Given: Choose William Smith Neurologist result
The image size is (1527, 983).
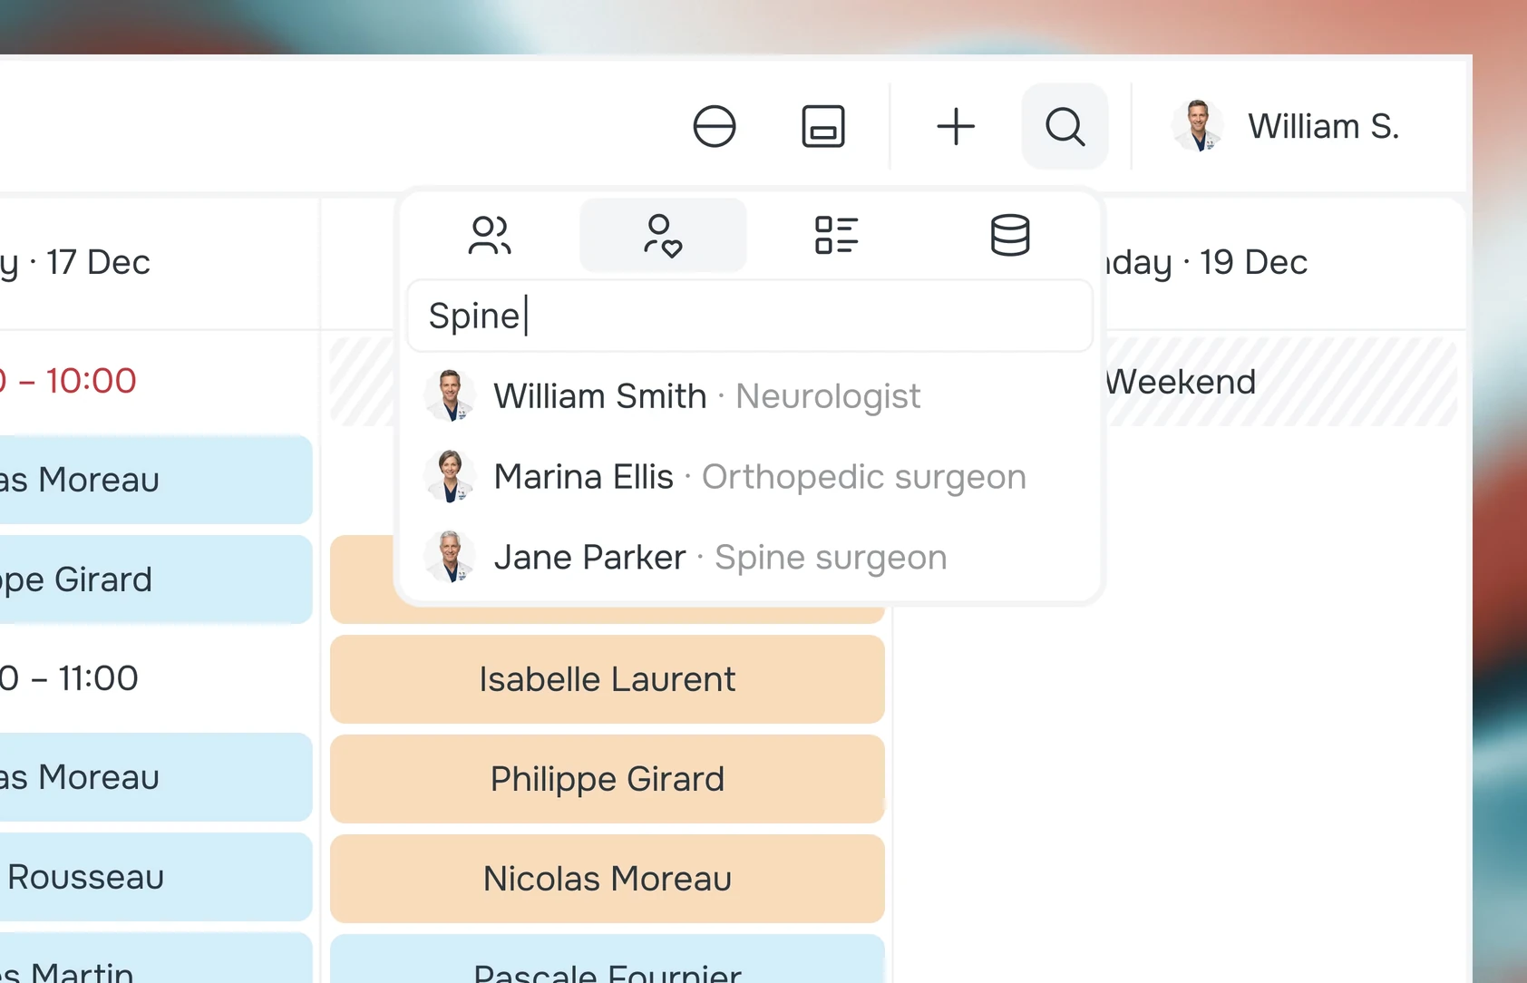Looking at the screenshot, I should pos(750,396).
